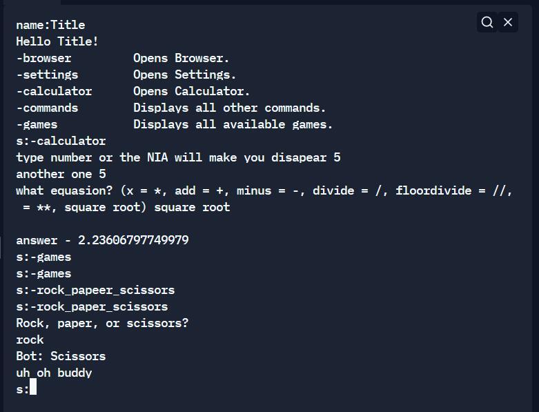
Task: Click 'Opens Calculator.' description text
Action: pos(191,91)
